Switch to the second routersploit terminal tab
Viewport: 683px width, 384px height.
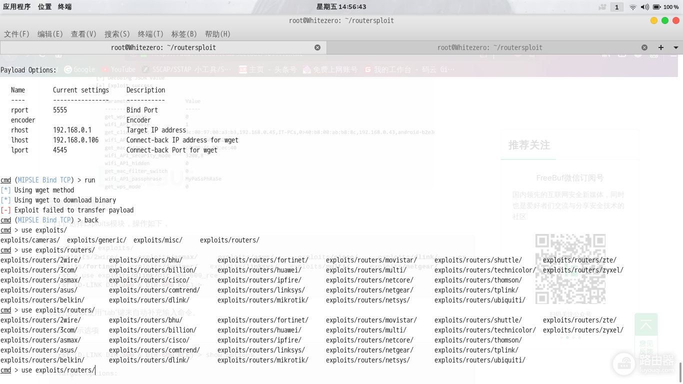[489, 47]
